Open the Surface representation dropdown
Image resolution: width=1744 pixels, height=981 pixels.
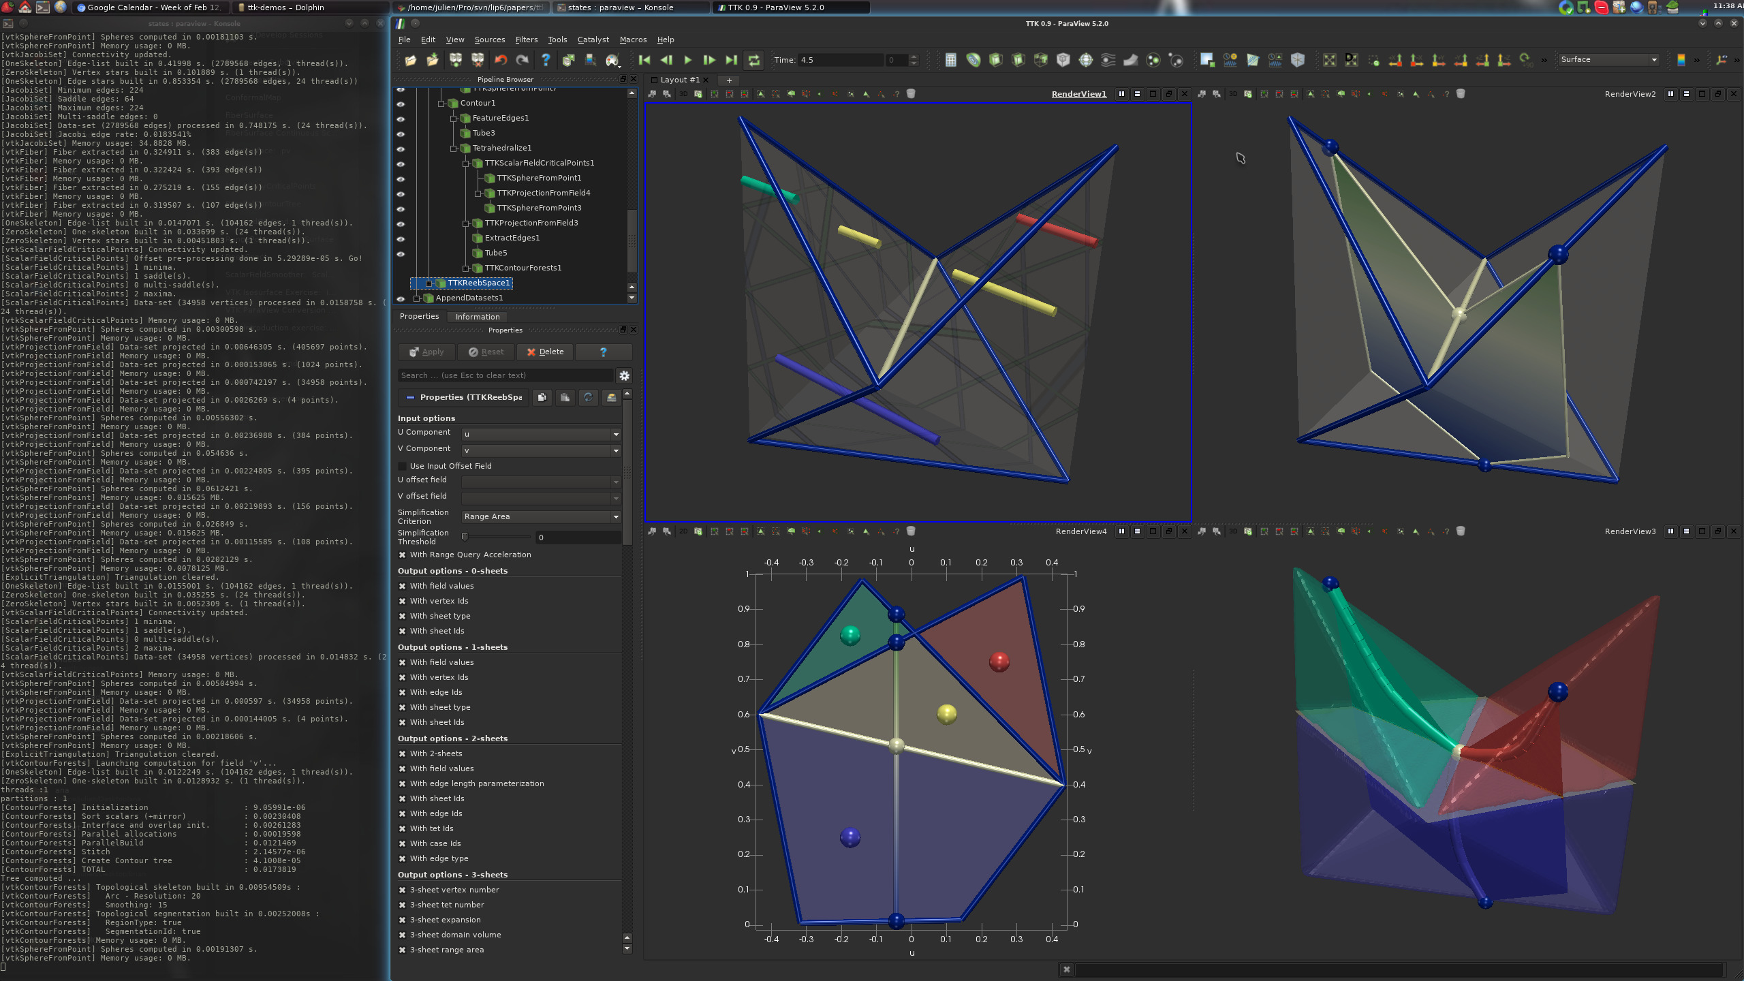pos(1608,60)
